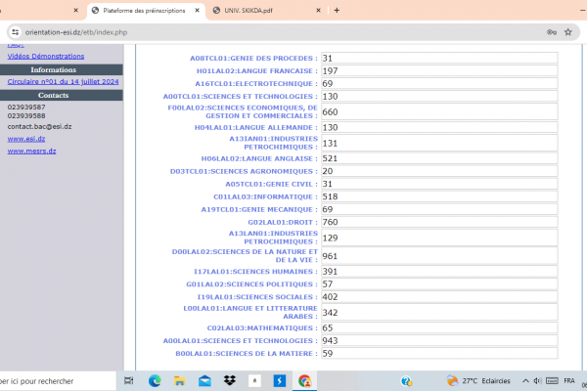
Task: Change FRA input language
Action: (x=569, y=381)
